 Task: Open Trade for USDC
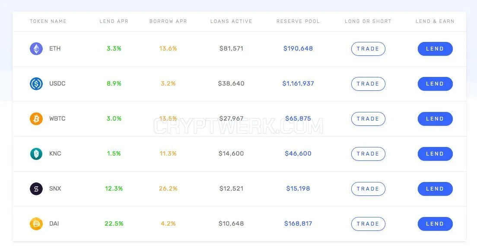[368, 84]
